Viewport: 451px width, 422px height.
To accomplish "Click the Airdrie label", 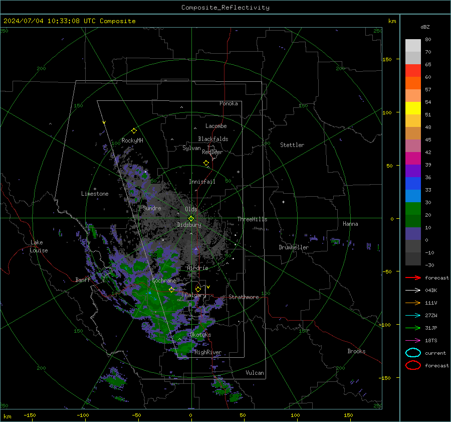I will (197, 268).
